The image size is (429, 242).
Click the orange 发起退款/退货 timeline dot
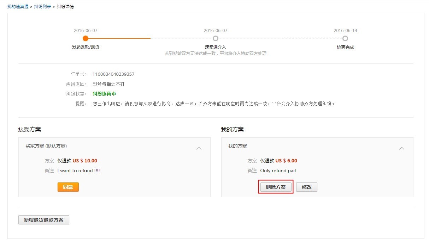85,38
